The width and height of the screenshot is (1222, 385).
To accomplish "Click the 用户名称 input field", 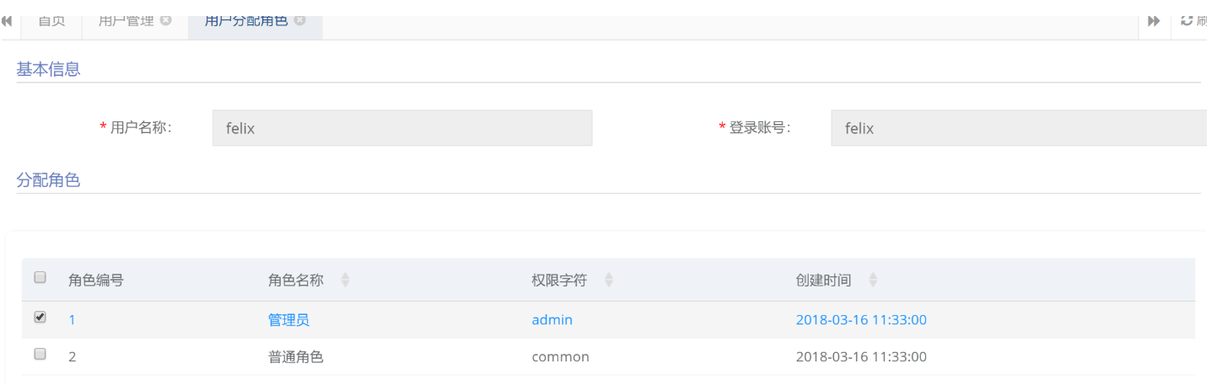I will [402, 128].
